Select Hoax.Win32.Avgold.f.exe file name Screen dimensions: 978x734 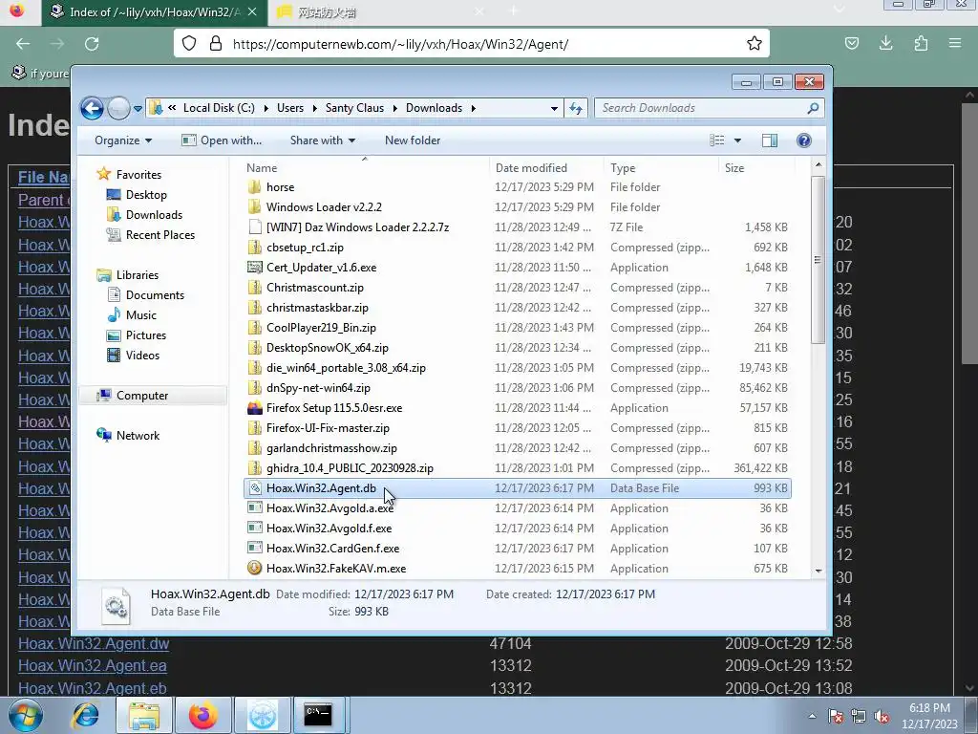click(330, 528)
